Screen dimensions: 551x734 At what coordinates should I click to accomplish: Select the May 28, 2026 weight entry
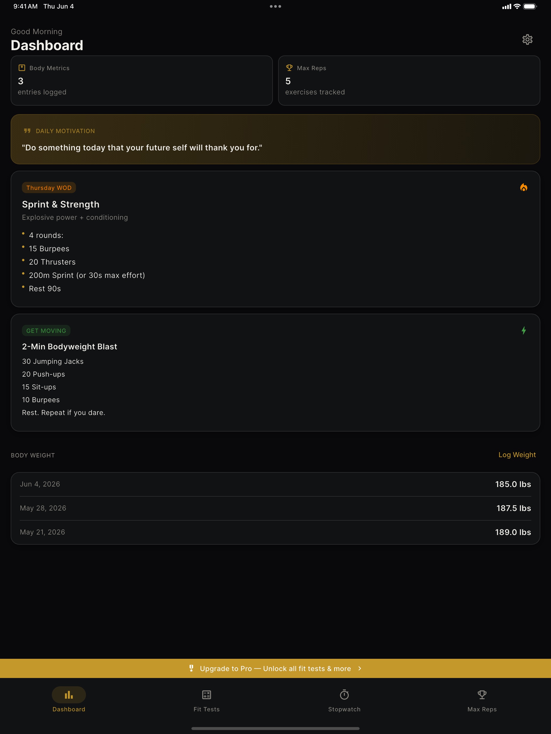[x=275, y=508]
